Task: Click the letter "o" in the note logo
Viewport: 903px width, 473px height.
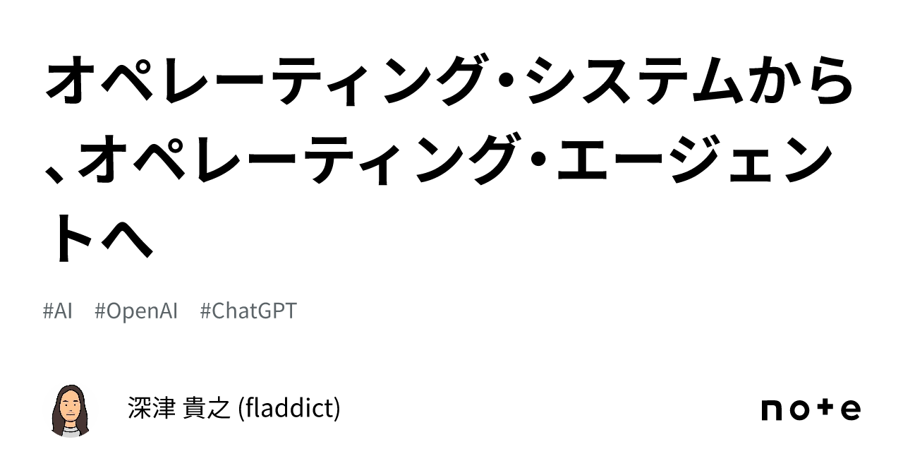Action: (800, 411)
